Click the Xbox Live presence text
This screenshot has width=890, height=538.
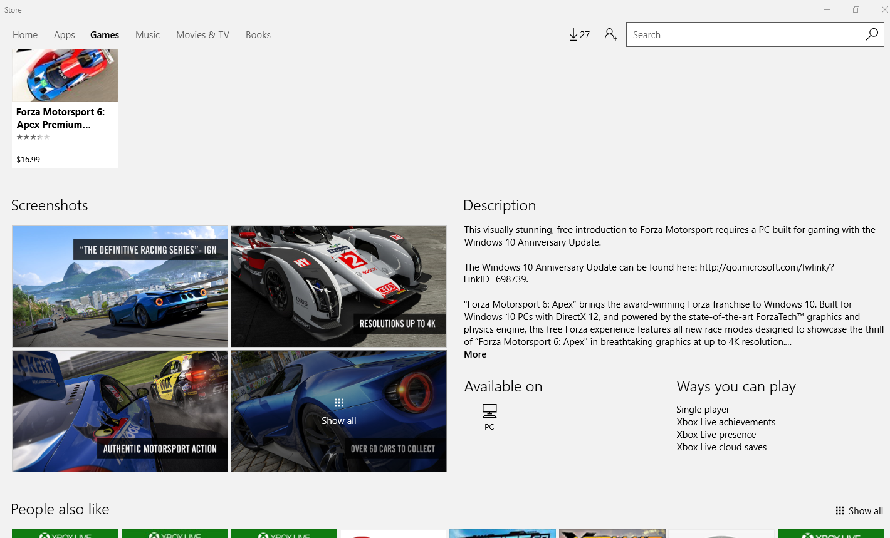click(x=716, y=435)
